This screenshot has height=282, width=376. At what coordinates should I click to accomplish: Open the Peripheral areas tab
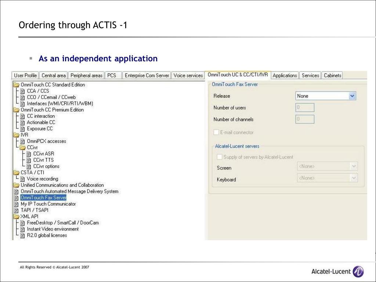tap(86, 75)
